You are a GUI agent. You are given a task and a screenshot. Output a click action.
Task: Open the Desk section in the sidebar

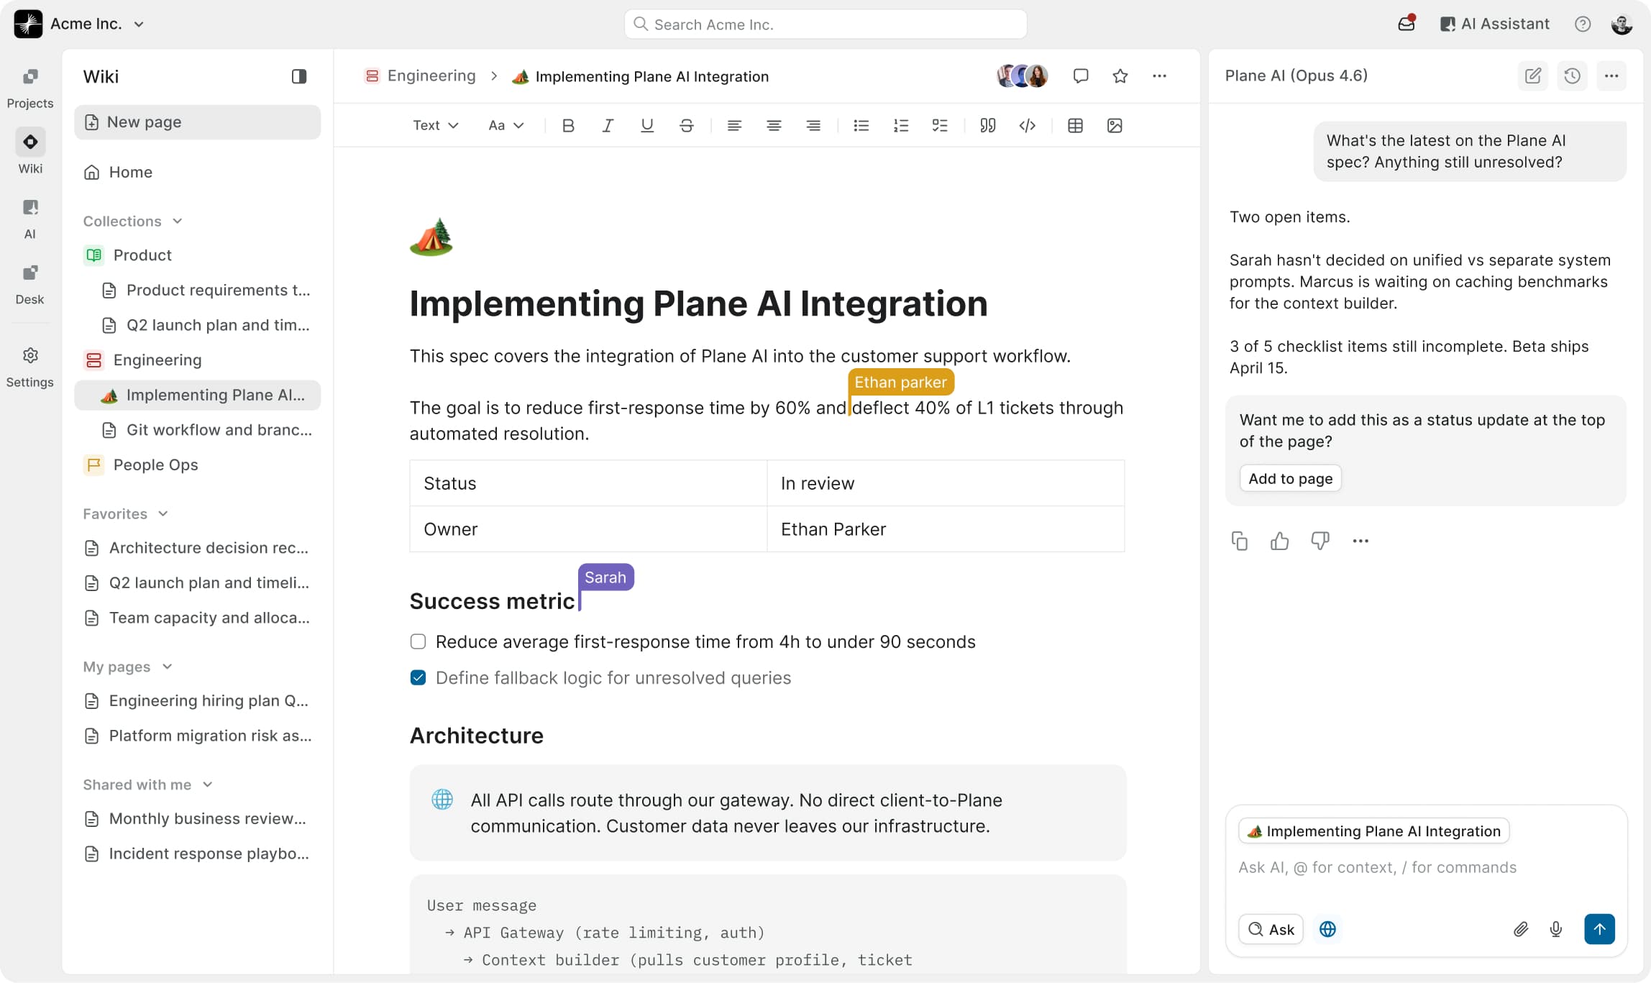(x=29, y=282)
